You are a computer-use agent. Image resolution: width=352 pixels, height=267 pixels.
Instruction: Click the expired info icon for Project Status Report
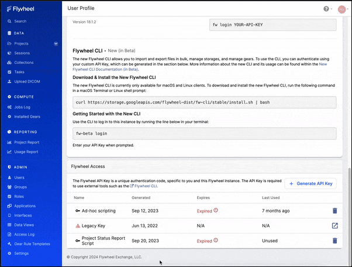[216, 240]
